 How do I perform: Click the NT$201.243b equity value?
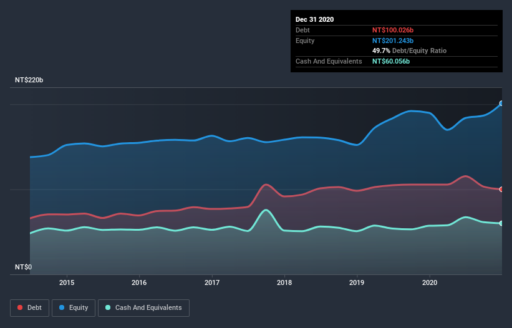pyautogui.click(x=393, y=41)
